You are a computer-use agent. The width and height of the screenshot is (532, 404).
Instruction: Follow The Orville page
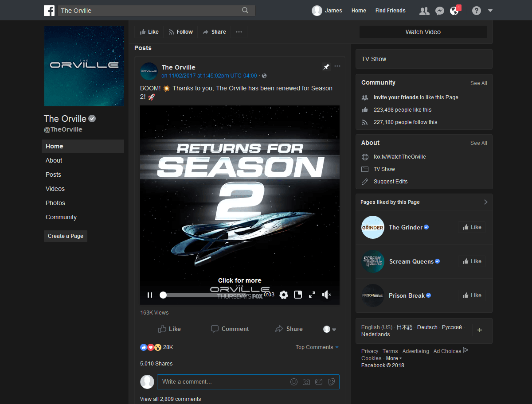pos(180,32)
